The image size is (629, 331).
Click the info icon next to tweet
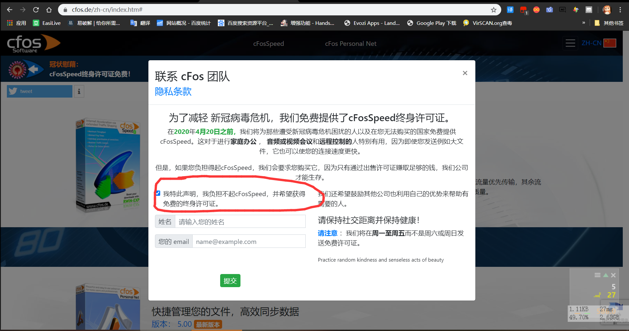79,91
